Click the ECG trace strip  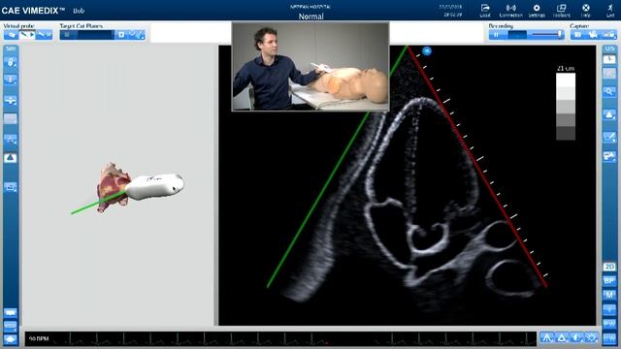tap(280, 339)
